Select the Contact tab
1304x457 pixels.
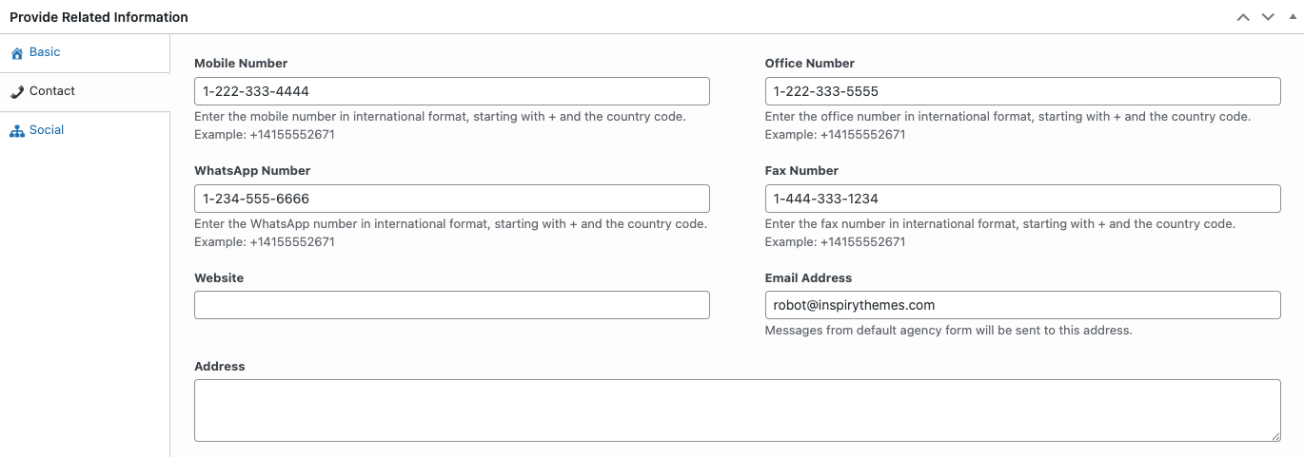(x=52, y=91)
